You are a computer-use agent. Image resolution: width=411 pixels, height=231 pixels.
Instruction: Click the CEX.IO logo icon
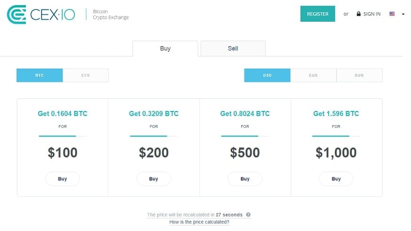pyautogui.click(x=16, y=15)
